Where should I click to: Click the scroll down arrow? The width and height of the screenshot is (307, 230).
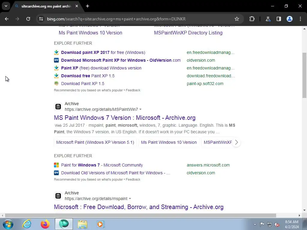pyautogui.click(x=304, y=210)
